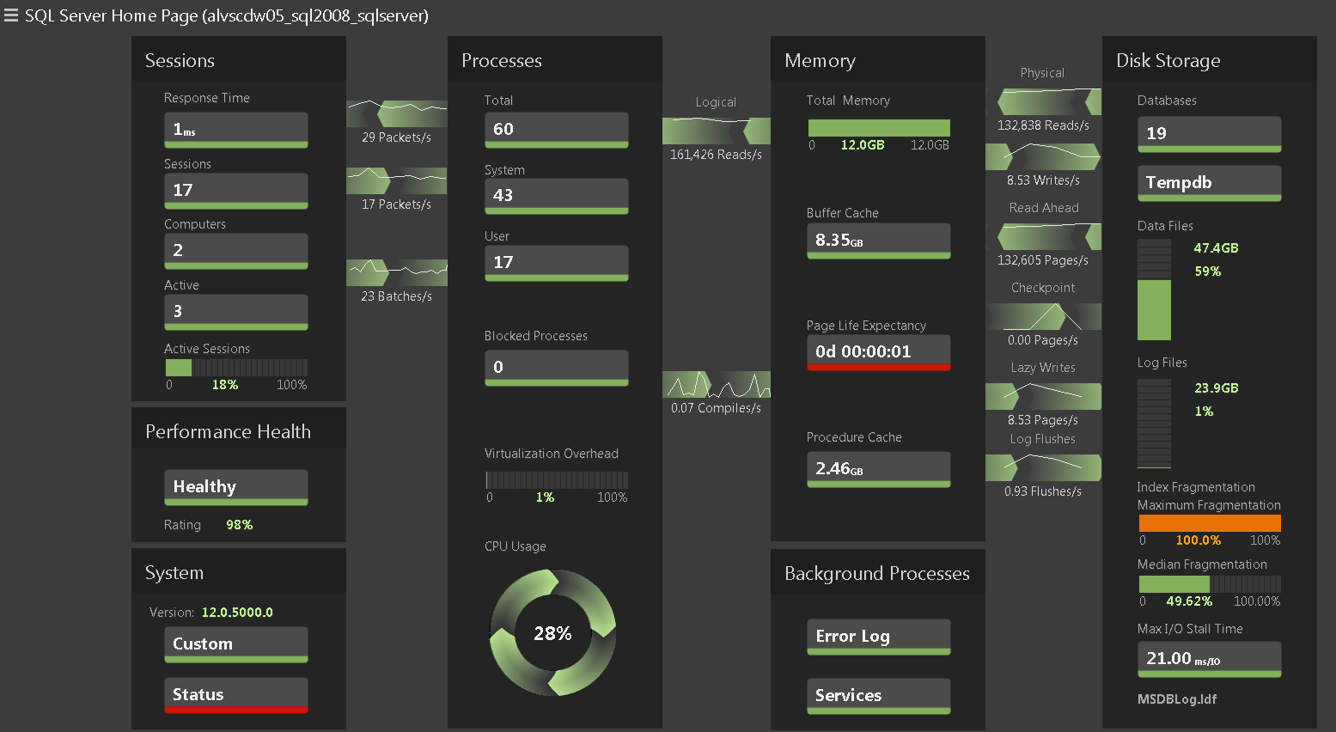Click the Logical Reads/s flow graph
The image size is (1336, 732).
coord(716,131)
